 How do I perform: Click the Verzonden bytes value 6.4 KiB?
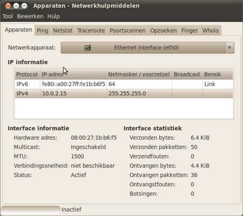200,138
